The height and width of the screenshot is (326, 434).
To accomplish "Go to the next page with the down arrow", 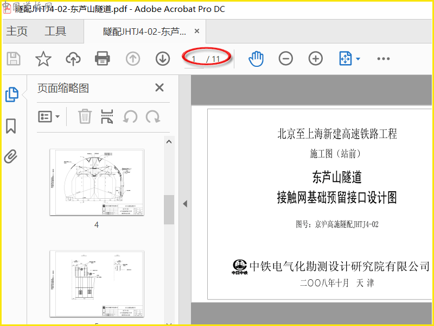I will click(163, 59).
